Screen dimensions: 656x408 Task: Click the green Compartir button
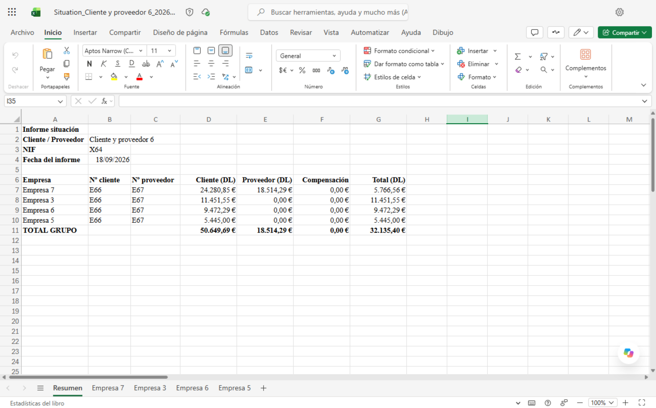(x=624, y=32)
